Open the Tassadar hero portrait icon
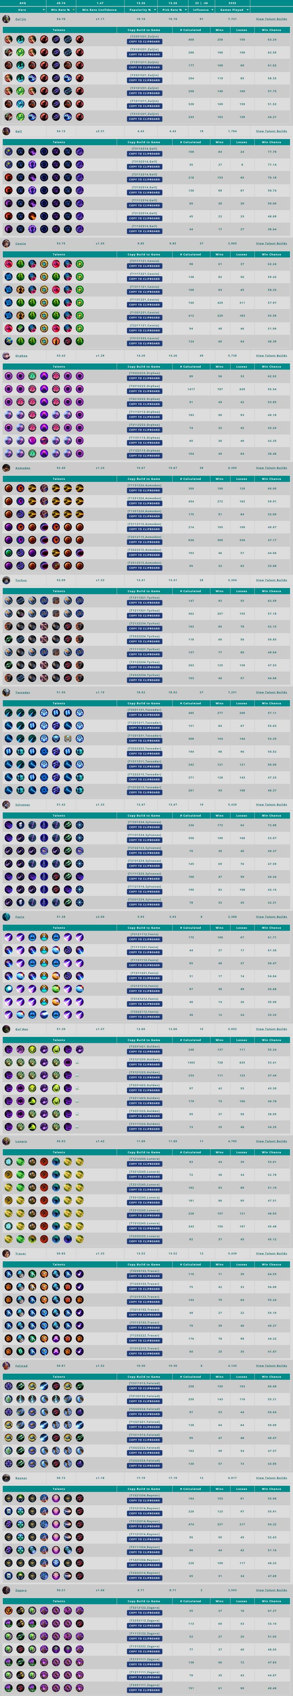Image resolution: width=293 pixels, height=1696 pixels. coord(7,692)
